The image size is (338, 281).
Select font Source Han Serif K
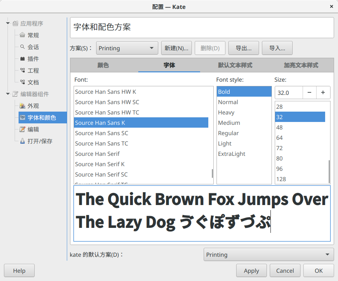[141, 164]
